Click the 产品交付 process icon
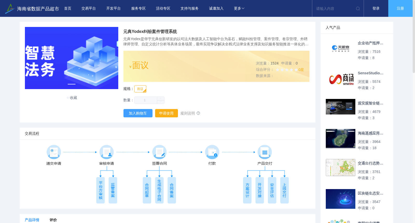 265,152
